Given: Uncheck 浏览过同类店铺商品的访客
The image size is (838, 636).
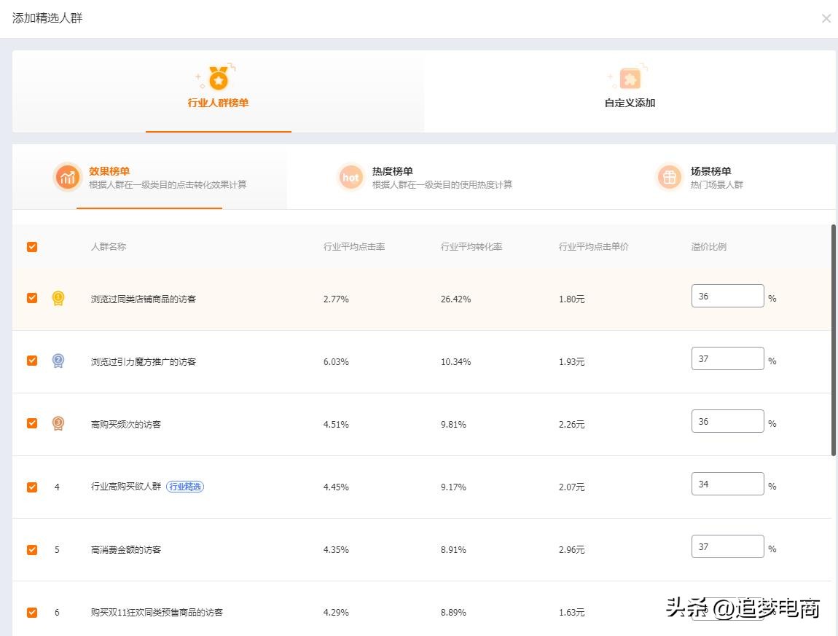Looking at the screenshot, I should (x=31, y=298).
